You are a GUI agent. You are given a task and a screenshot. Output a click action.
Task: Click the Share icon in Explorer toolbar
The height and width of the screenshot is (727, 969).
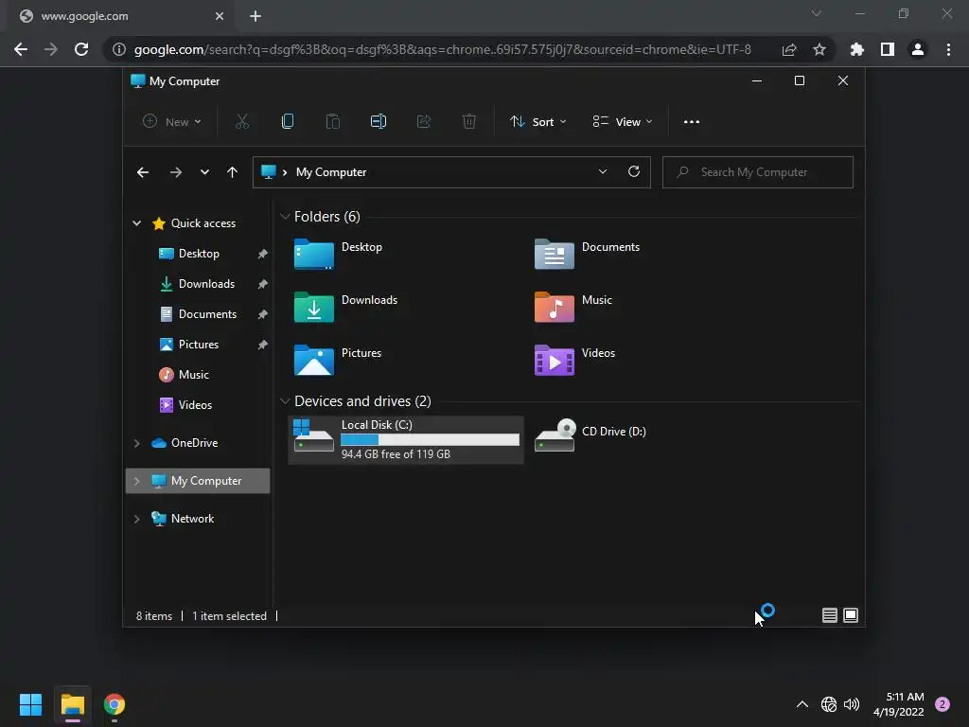pyautogui.click(x=424, y=122)
